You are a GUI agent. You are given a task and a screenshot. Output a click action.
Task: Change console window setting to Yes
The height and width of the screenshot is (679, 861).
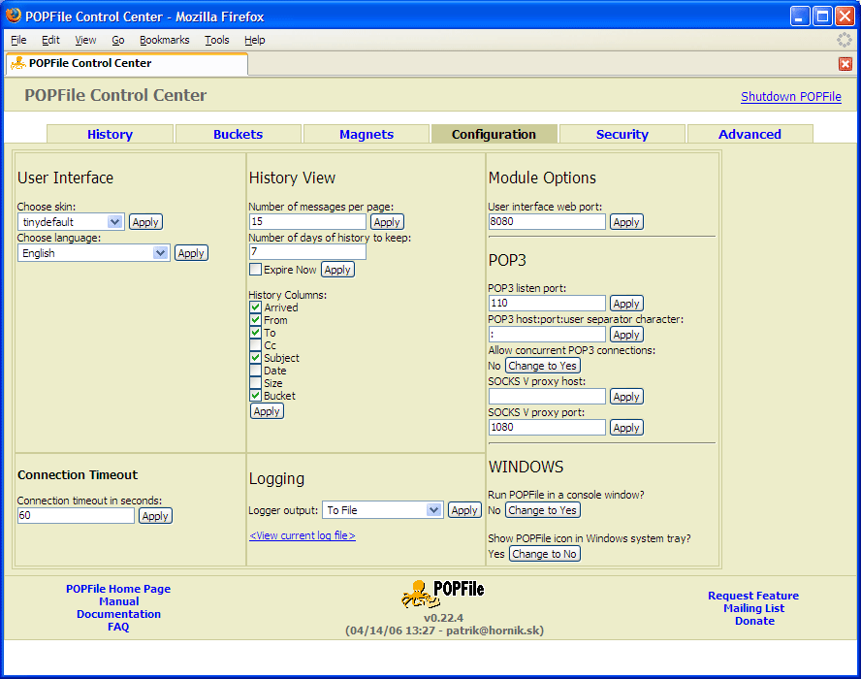(x=543, y=510)
